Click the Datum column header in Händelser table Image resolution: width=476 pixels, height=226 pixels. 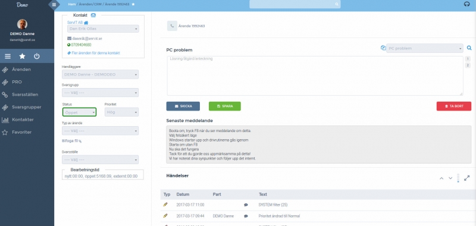183,194
